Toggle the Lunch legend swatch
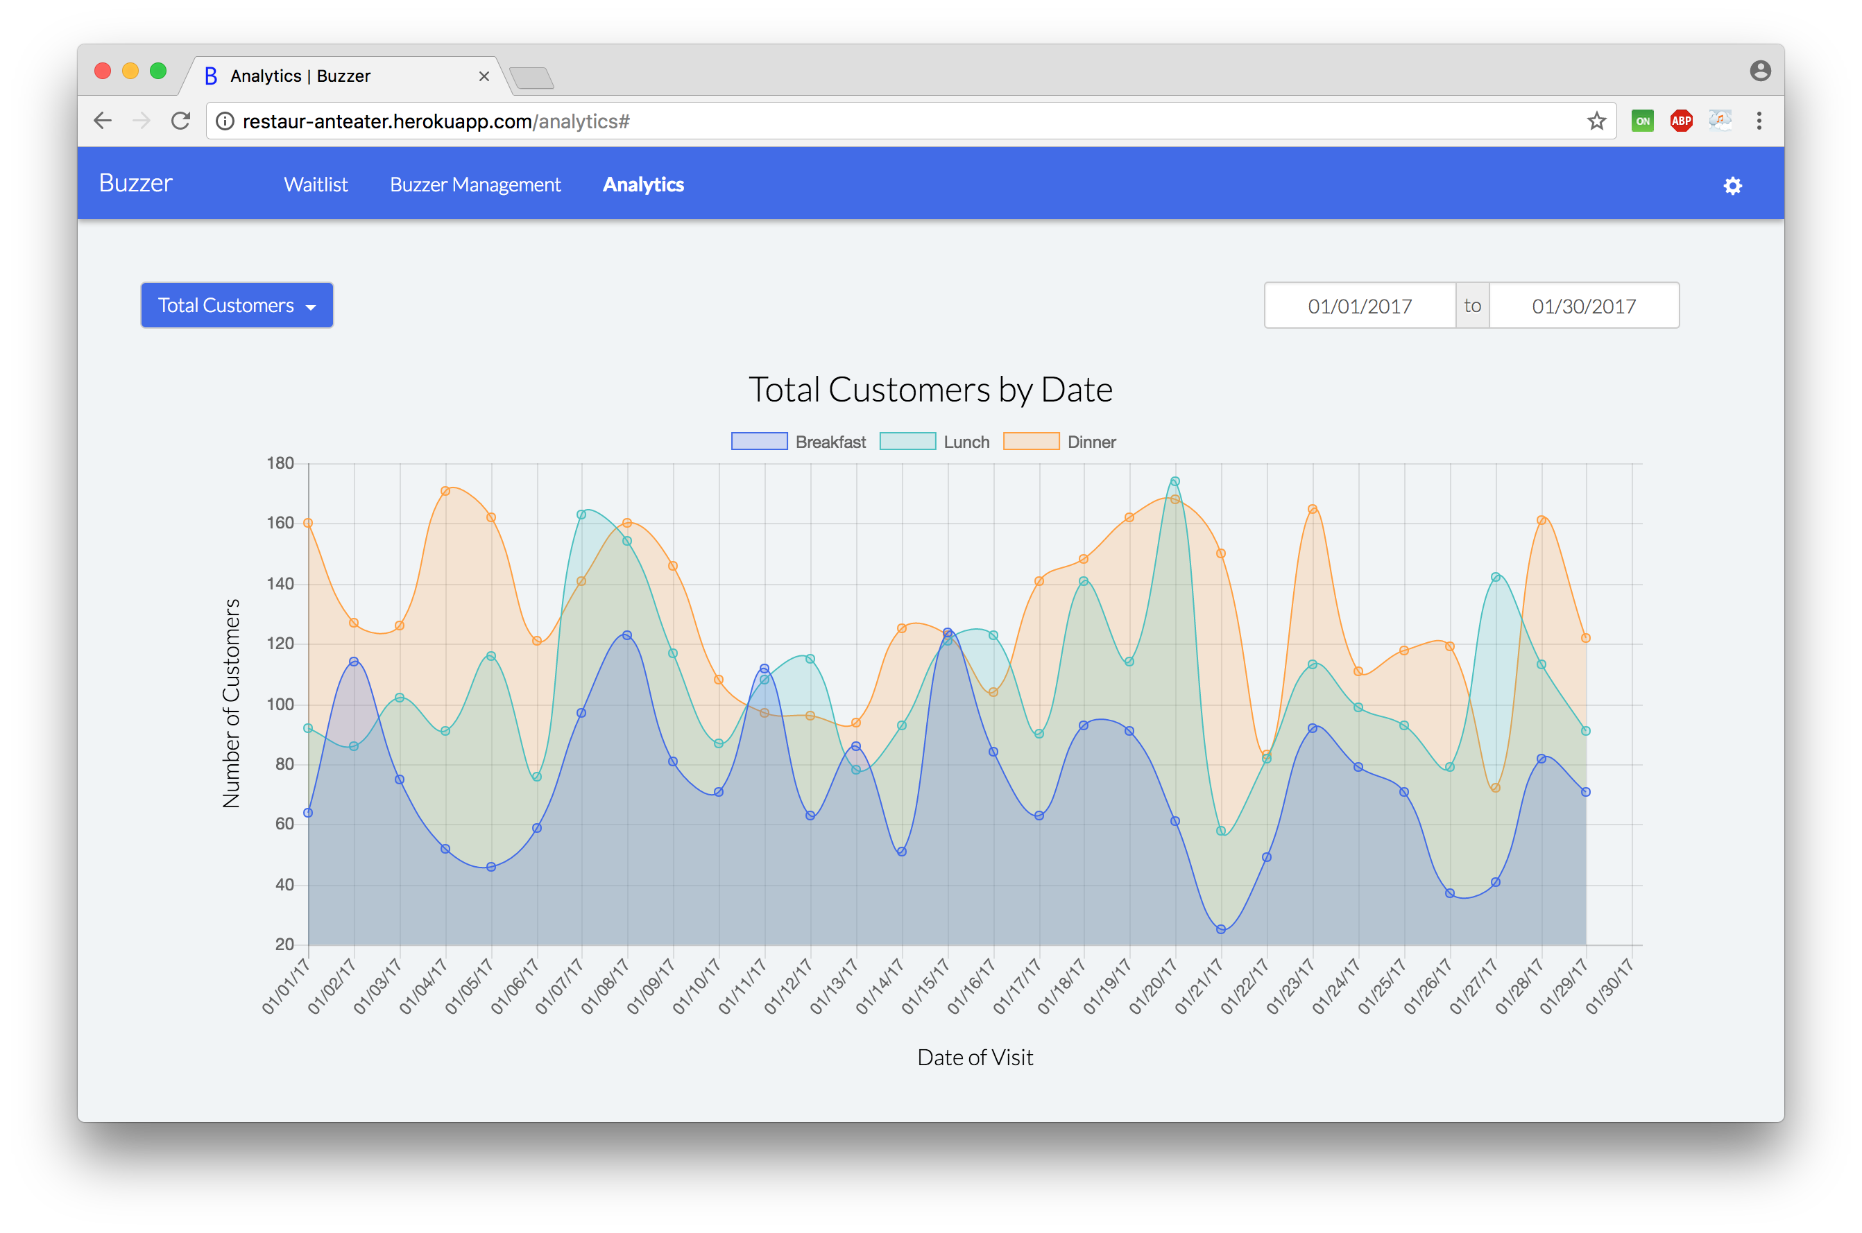The height and width of the screenshot is (1233, 1862). click(907, 441)
